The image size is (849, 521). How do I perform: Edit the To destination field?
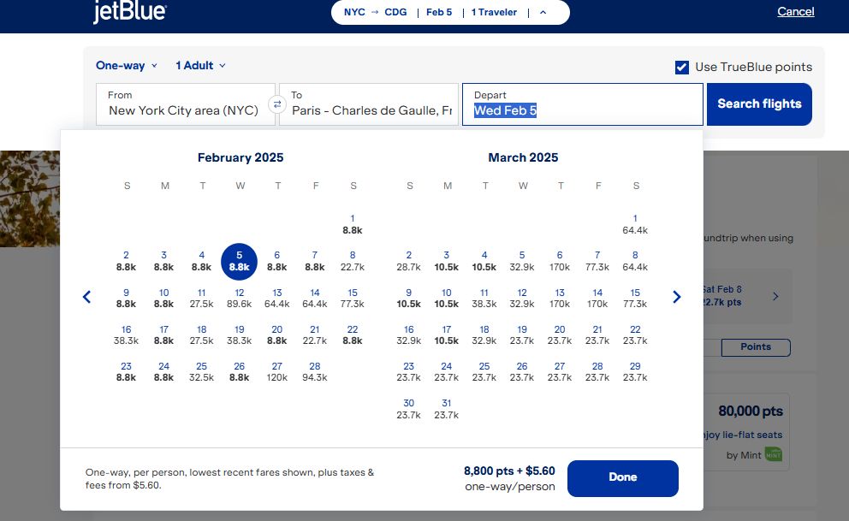click(x=371, y=104)
